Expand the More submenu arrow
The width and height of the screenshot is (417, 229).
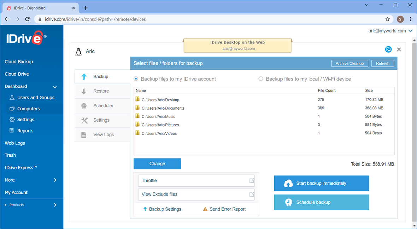click(x=55, y=180)
